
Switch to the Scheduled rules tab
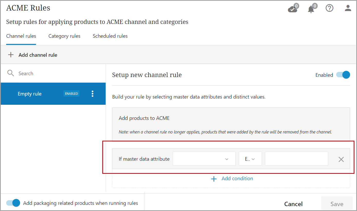pos(110,36)
